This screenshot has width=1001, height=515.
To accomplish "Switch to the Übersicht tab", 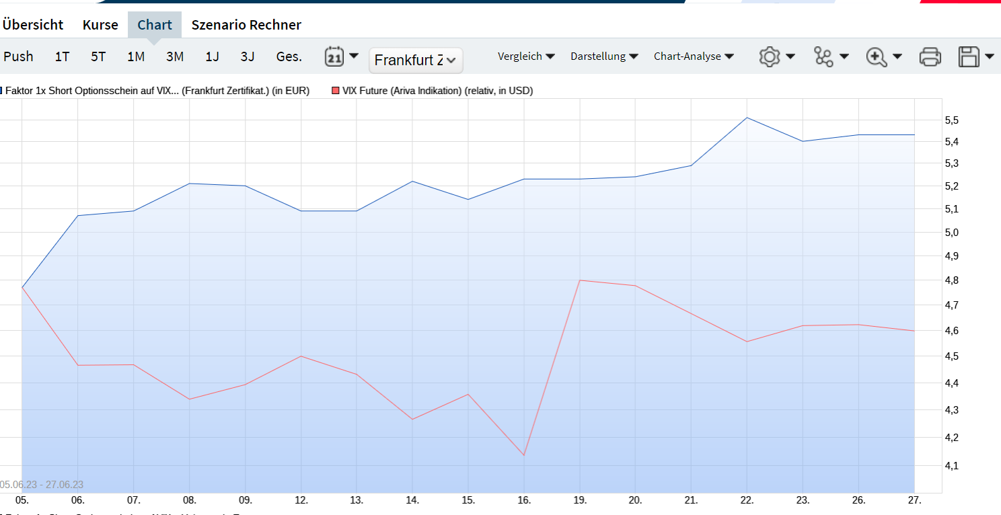I will click(32, 25).
